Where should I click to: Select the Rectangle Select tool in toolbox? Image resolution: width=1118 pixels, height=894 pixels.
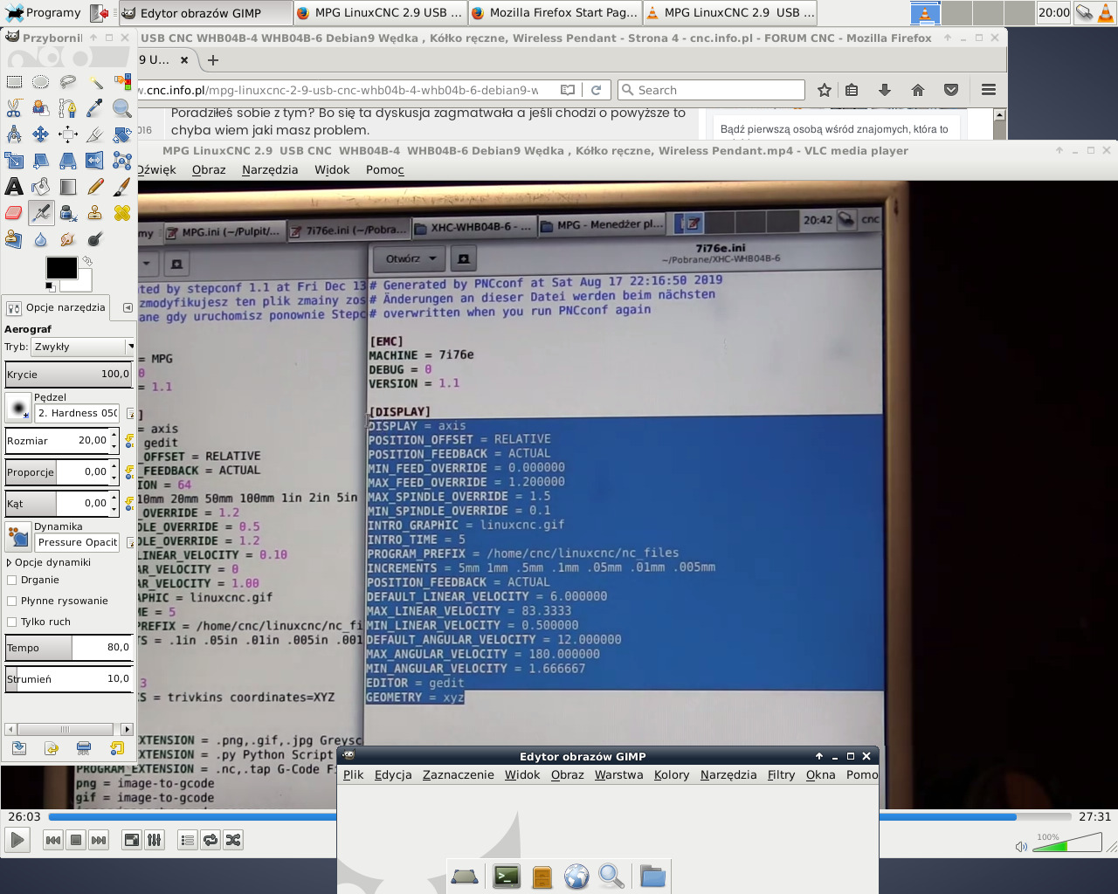point(14,82)
